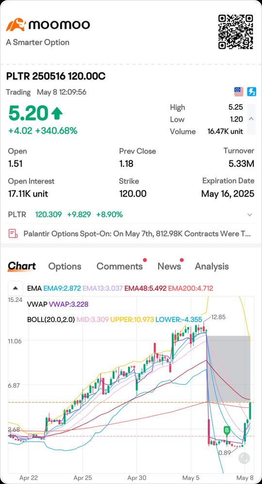Screen dimensions: 262x484
Task: Click the EMA200:4.712 indicator label
Action: pos(191,289)
